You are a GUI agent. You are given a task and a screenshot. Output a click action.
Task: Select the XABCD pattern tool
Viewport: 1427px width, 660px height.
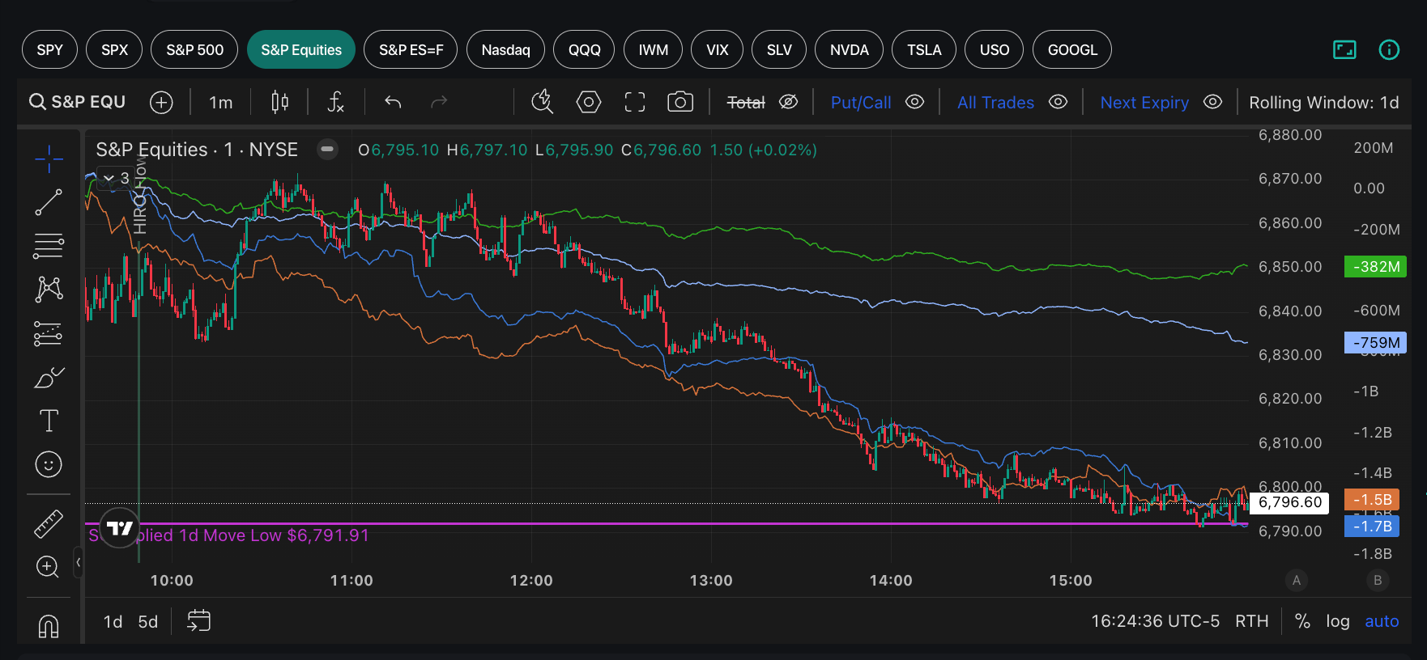49,289
